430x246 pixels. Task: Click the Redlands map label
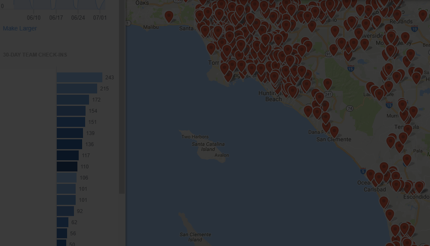pos(401,21)
